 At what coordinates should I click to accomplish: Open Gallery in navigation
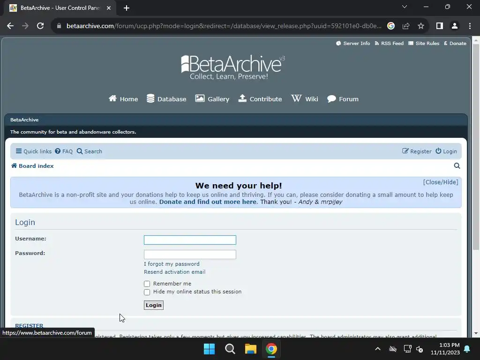coord(212,99)
